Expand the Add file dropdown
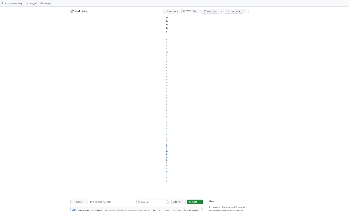Image resolution: width=349 pixels, height=211 pixels. coord(178,202)
